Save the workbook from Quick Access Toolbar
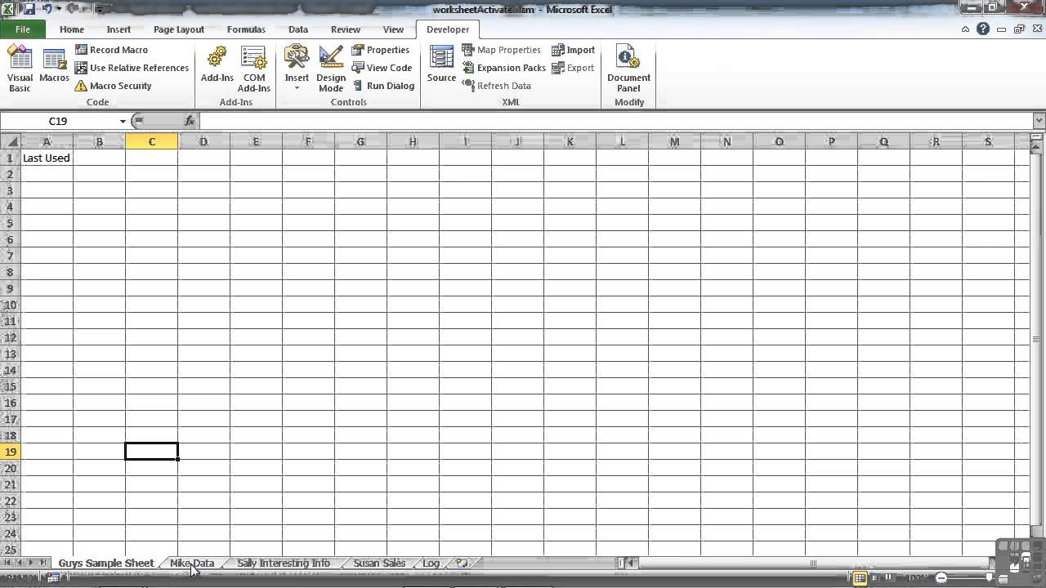The image size is (1046, 588). [30, 9]
